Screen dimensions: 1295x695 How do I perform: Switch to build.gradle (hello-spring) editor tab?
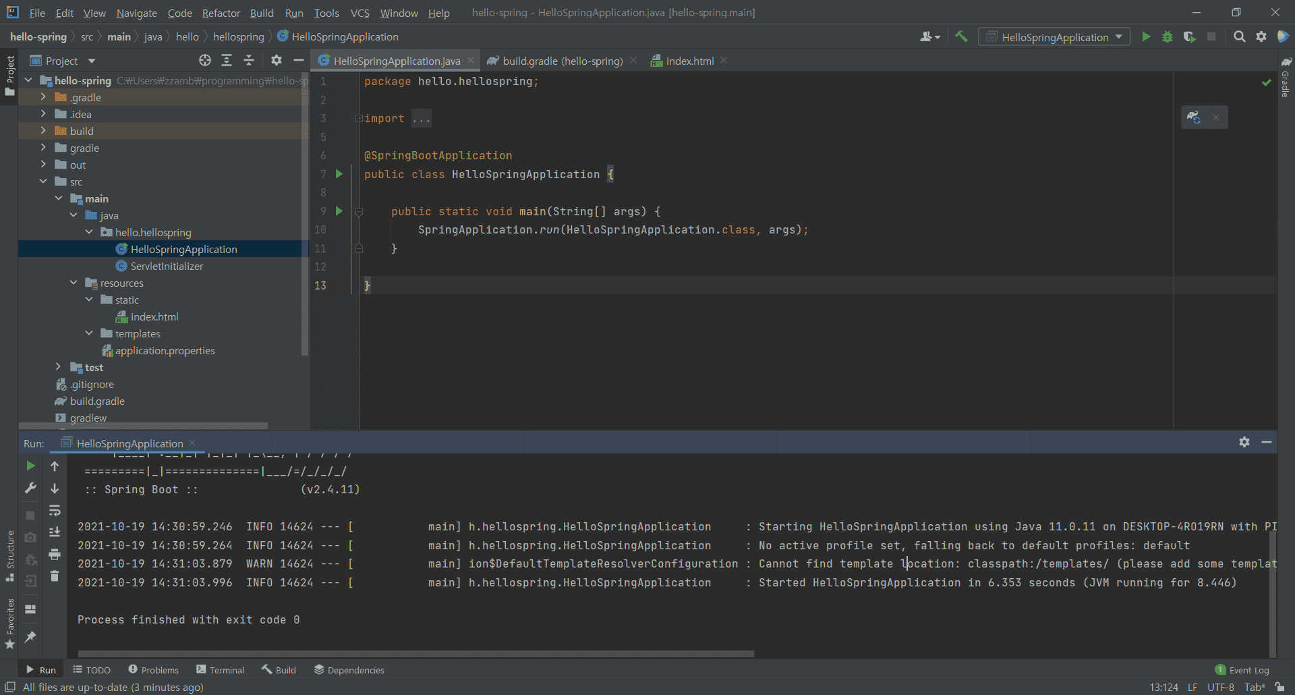562,61
